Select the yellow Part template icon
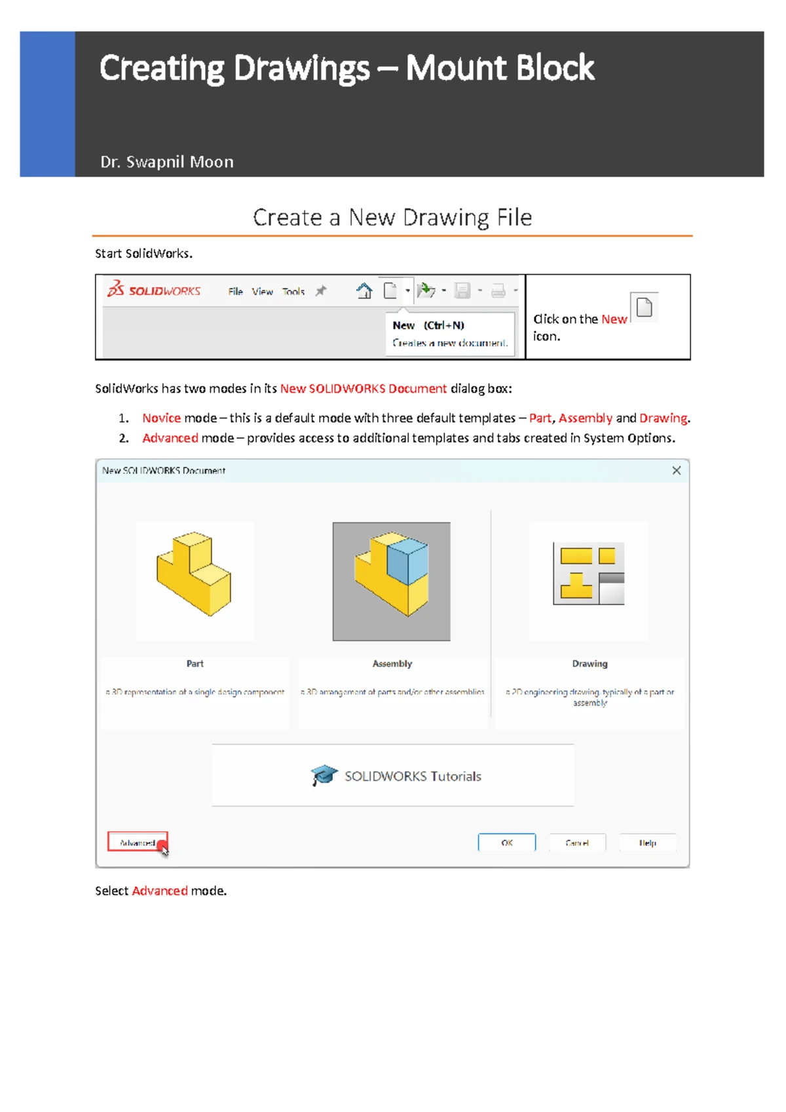The height and width of the screenshot is (1112, 786). click(x=195, y=581)
